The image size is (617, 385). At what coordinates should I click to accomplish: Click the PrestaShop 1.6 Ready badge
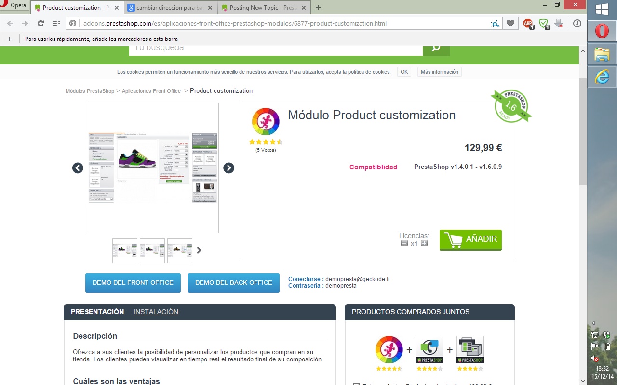pos(511,106)
